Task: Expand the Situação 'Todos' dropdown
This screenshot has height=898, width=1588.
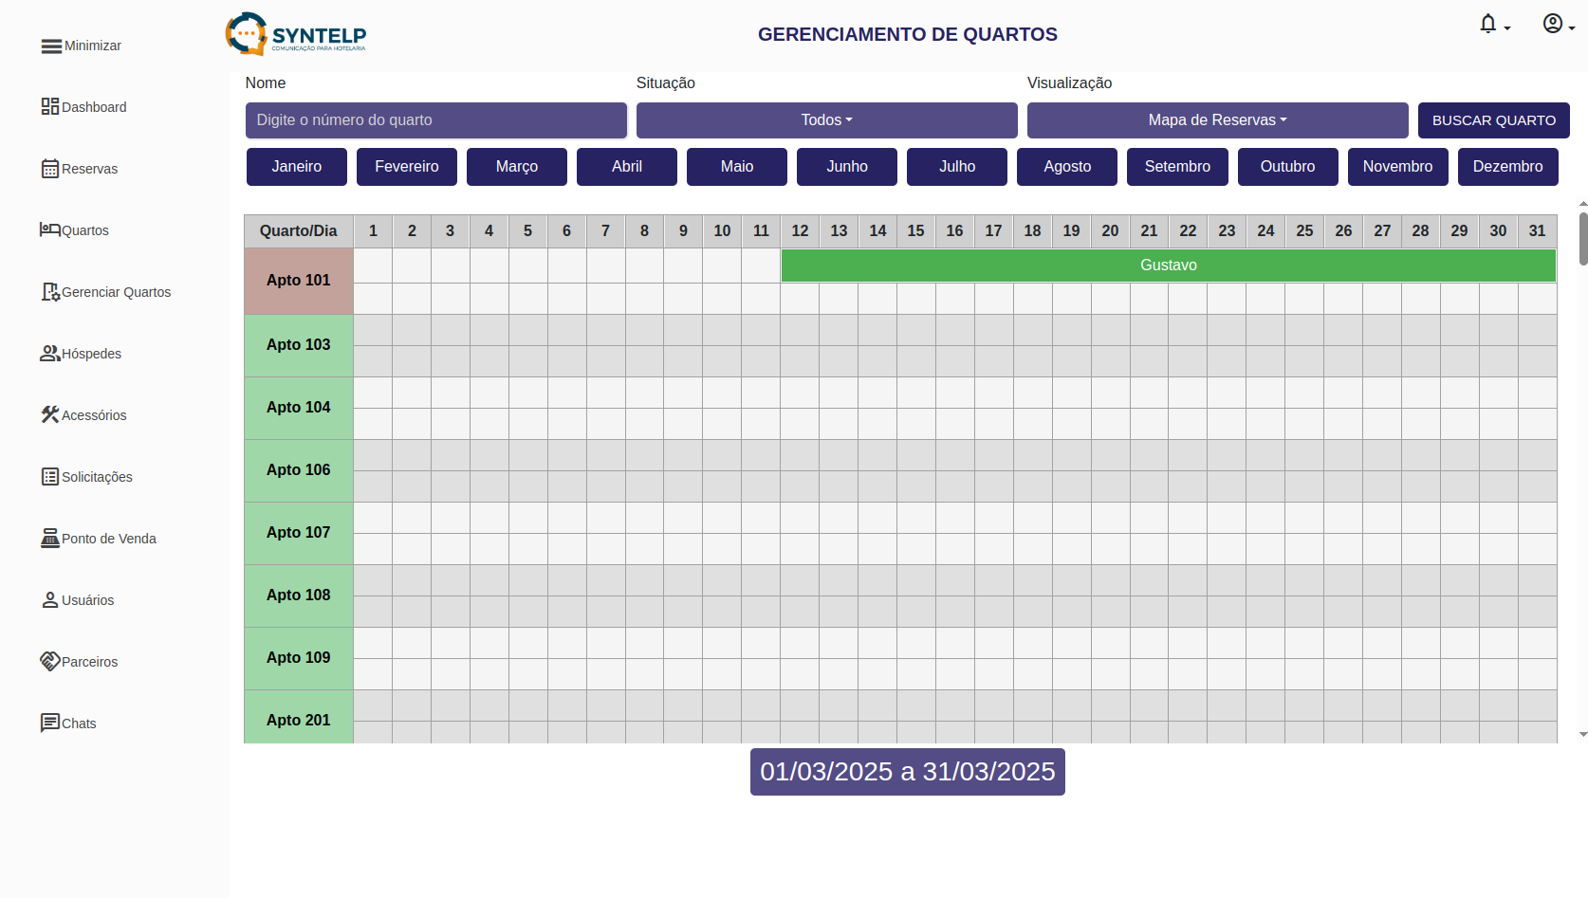Action: (x=826, y=120)
